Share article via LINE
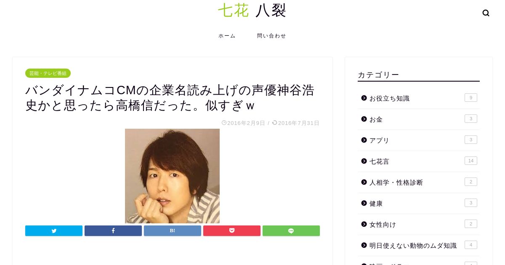The height and width of the screenshot is (265, 505). coord(291,231)
